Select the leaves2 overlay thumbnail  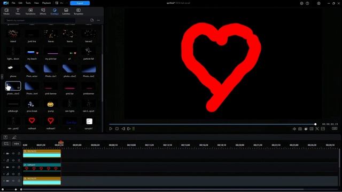click(x=89, y=34)
